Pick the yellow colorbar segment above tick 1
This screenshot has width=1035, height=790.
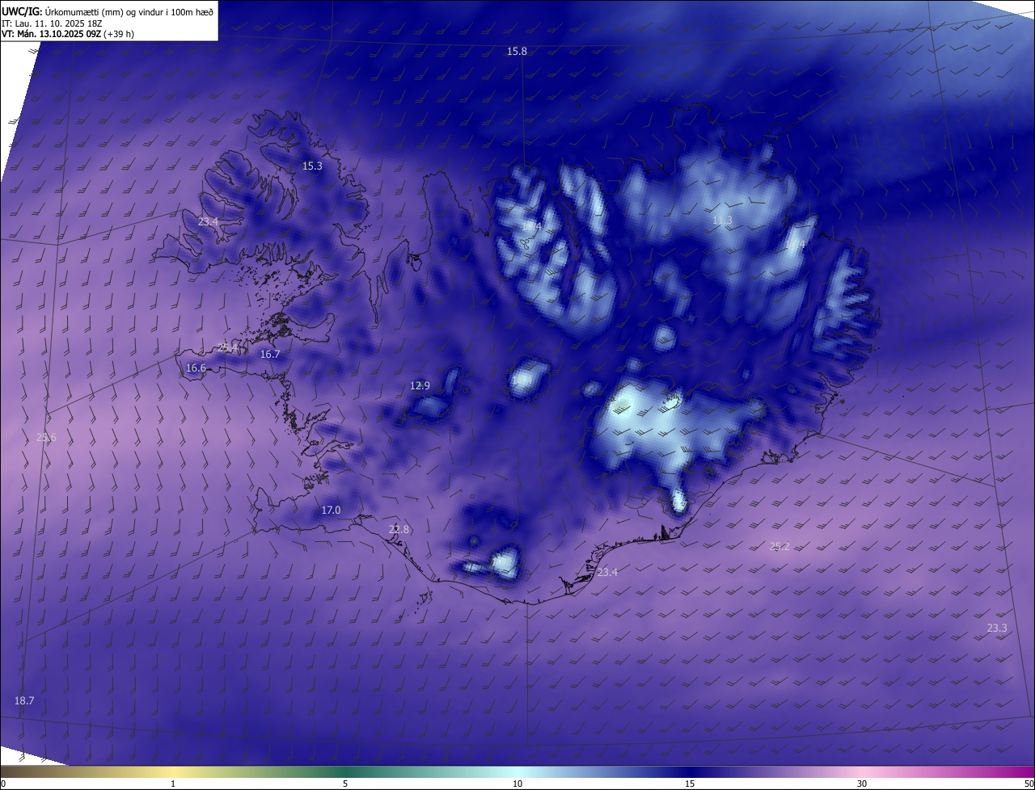tap(173, 771)
